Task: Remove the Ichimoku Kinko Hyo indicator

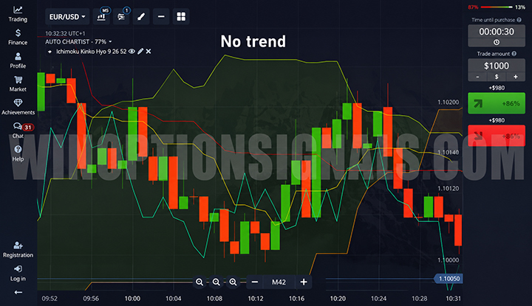Action: pyautogui.click(x=149, y=52)
